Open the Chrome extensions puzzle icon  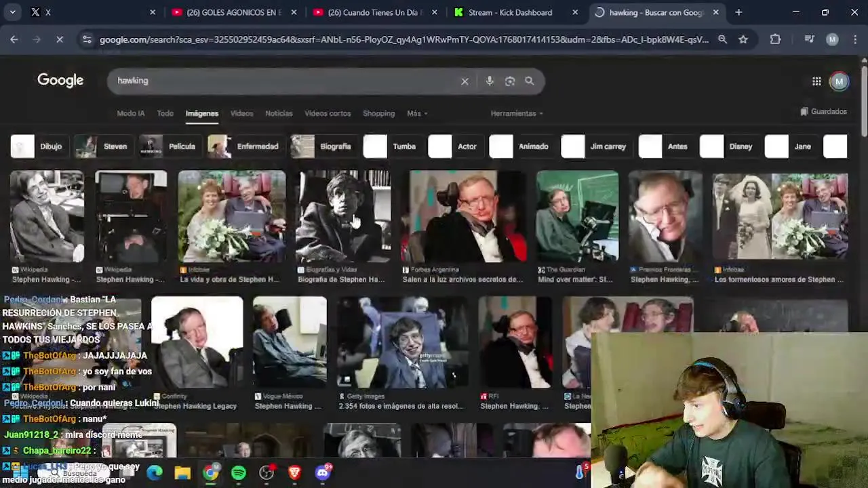[x=775, y=39]
